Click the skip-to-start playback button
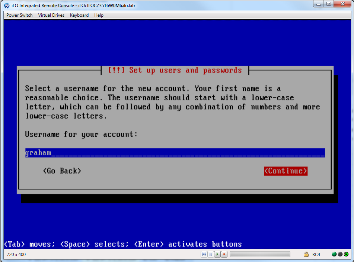 tap(204, 254)
